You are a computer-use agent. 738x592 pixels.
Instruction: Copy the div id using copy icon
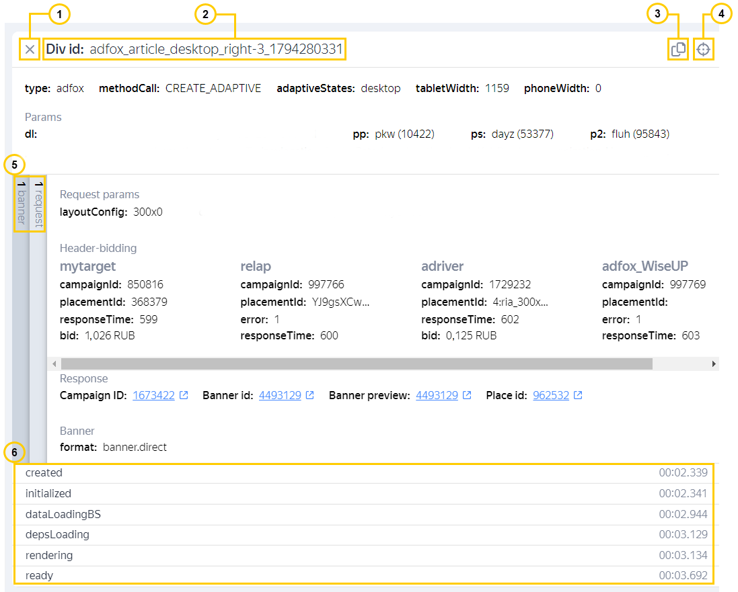[678, 49]
